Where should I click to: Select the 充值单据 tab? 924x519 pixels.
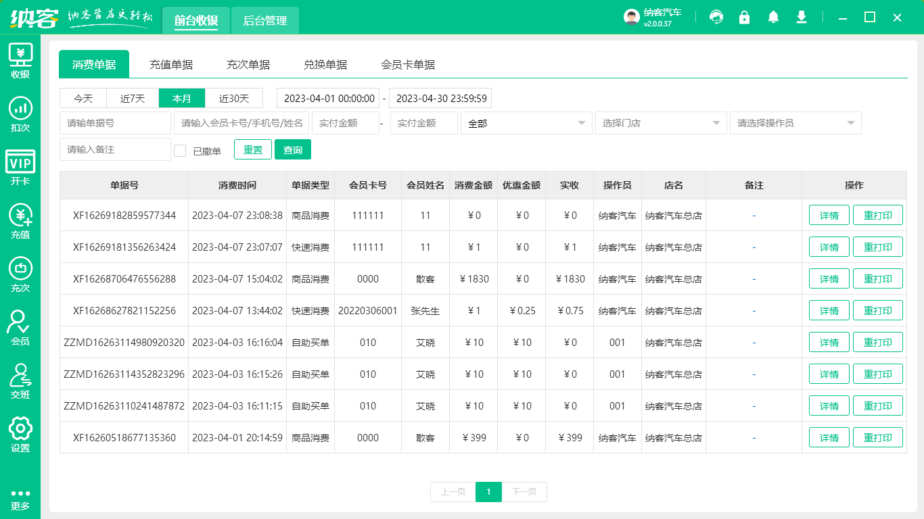(171, 64)
